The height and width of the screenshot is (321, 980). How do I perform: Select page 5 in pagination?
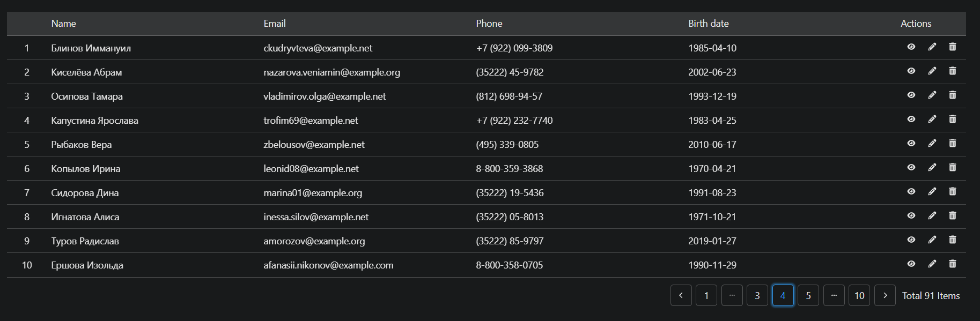tap(808, 295)
